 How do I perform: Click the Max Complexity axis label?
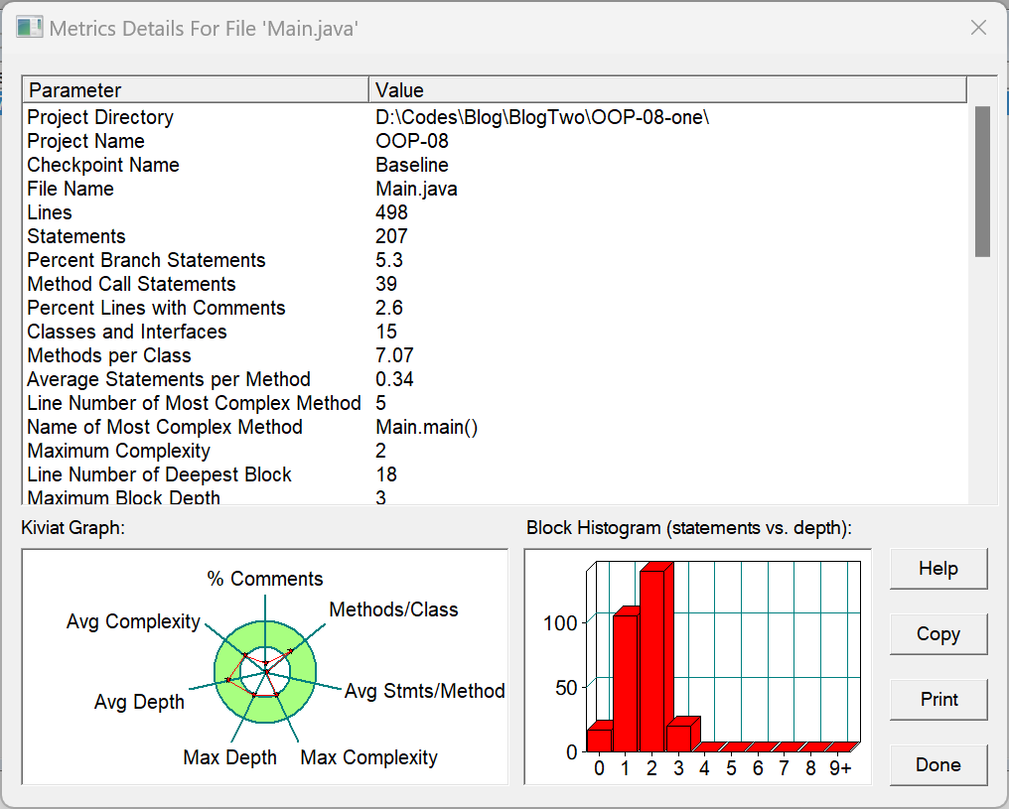(x=368, y=757)
